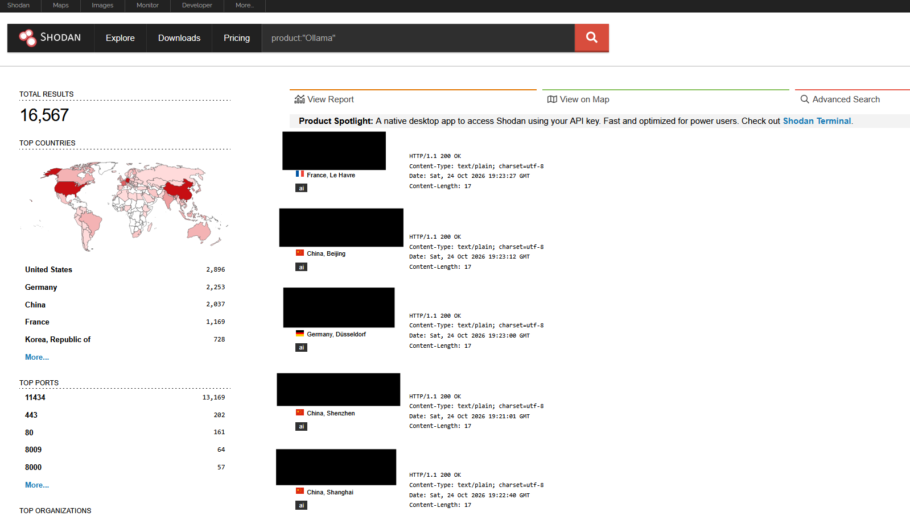Click the China flag for Shanghai

(300, 491)
